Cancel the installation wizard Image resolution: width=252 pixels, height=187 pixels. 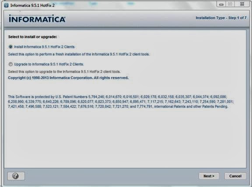235,176
